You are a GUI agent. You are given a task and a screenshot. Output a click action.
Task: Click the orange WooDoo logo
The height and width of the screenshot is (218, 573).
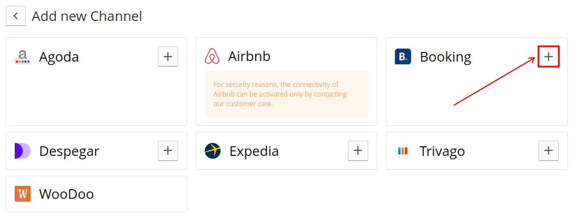23,194
